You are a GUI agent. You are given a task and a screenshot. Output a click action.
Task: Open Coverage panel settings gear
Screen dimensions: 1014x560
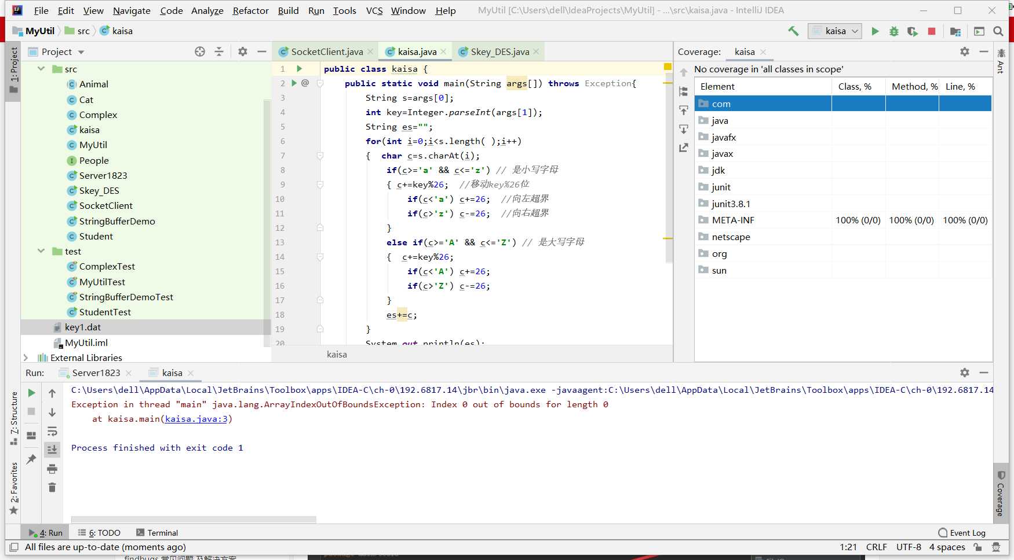click(x=965, y=51)
